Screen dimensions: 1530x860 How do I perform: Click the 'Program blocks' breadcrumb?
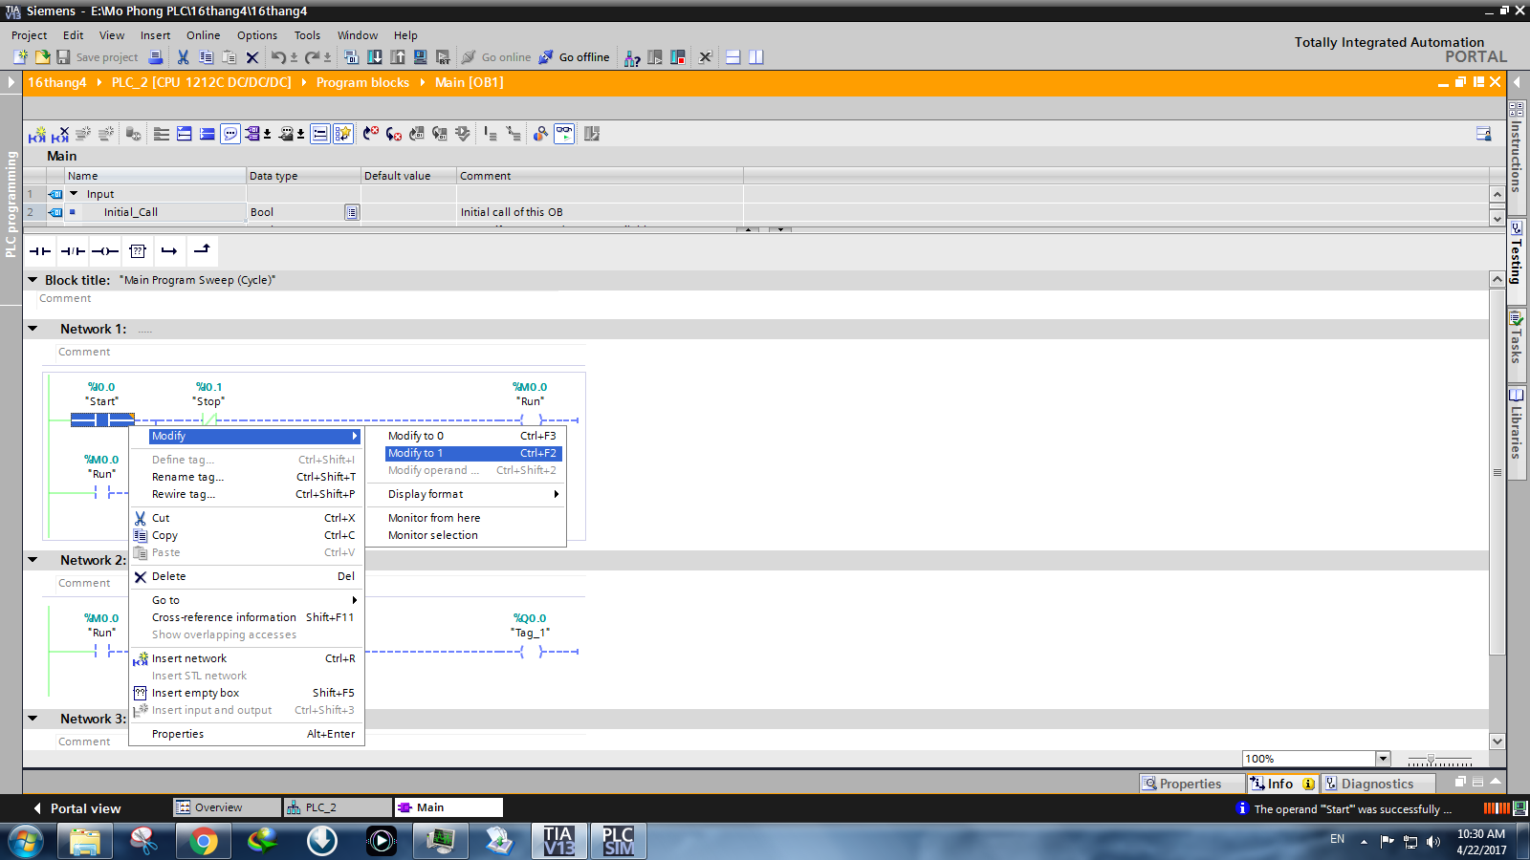point(362,82)
